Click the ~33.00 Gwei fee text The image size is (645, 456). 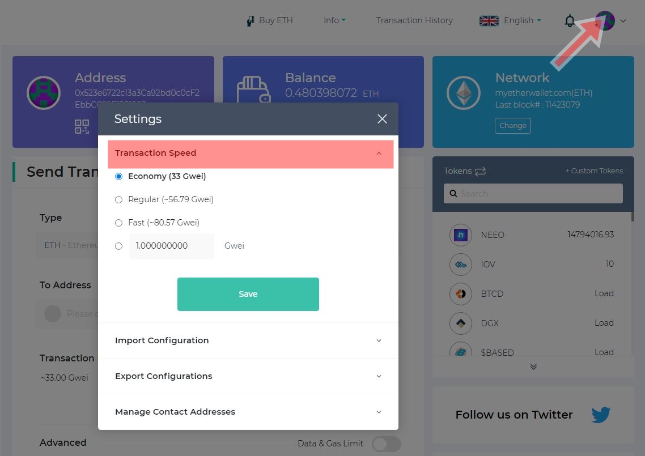[64, 377]
